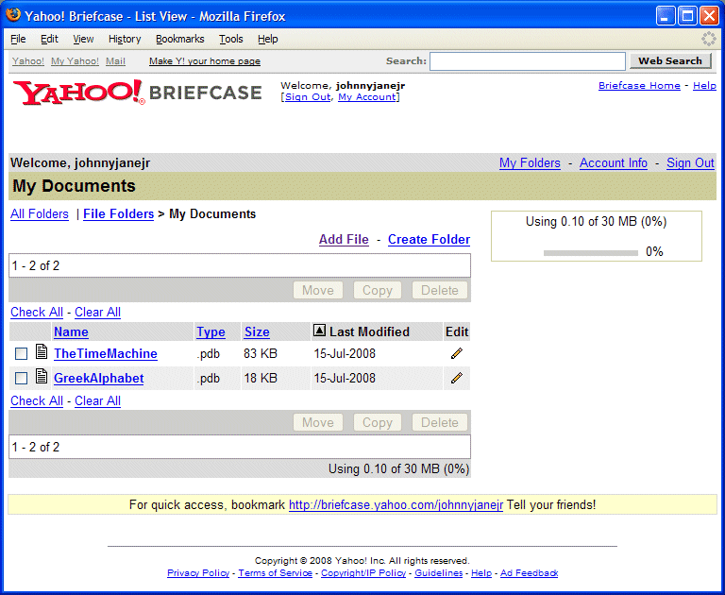Viewport: 725px width, 595px height.
Task: Tick the checkbox for GreekAlphabet
Action: pyautogui.click(x=21, y=379)
